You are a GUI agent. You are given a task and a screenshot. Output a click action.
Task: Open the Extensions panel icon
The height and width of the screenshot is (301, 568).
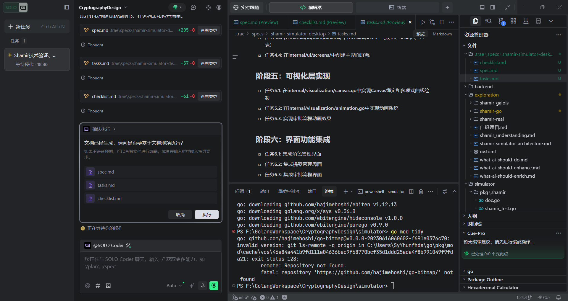pos(514,21)
